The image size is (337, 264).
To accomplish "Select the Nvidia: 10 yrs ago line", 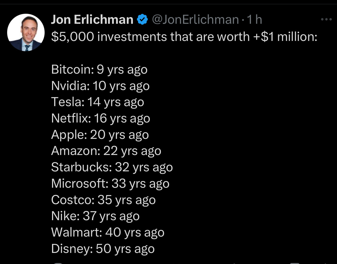I will 100,86.
